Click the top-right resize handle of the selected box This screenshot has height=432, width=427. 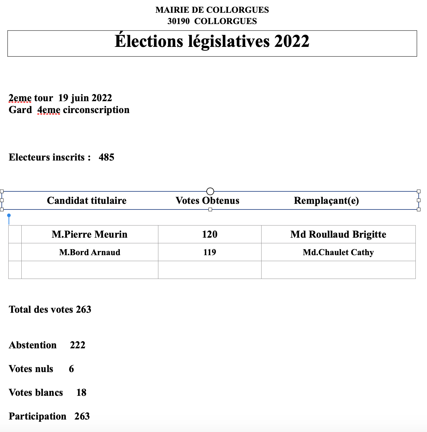(x=419, y=191)
